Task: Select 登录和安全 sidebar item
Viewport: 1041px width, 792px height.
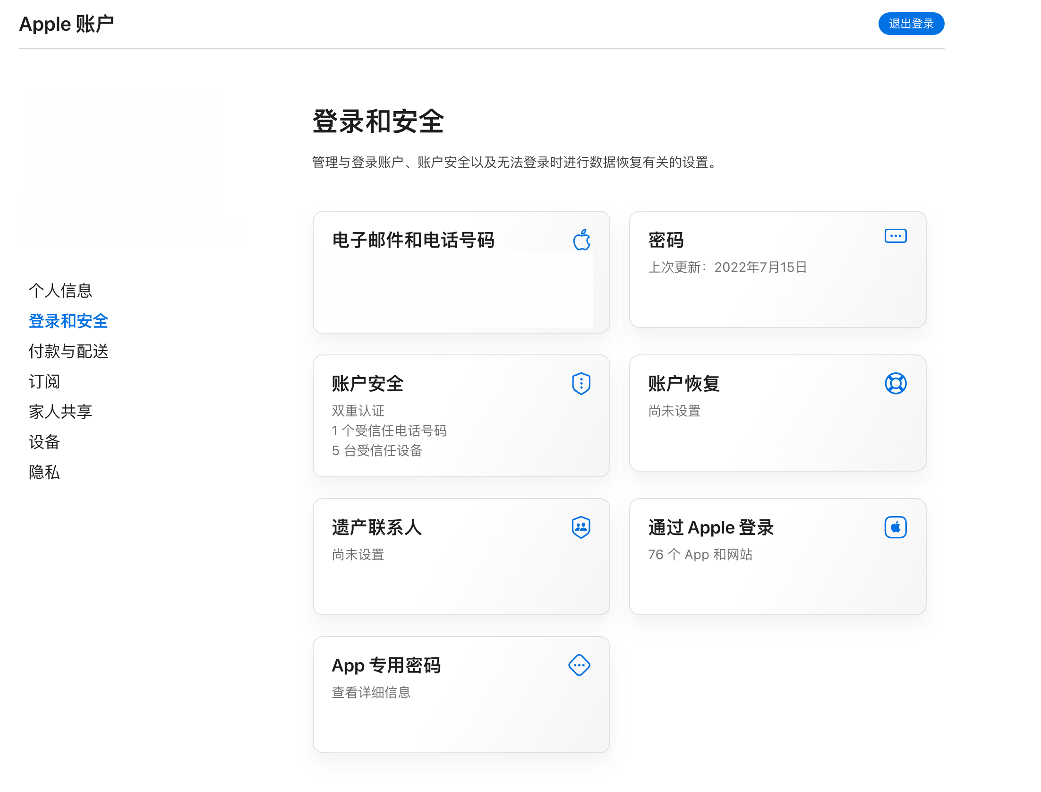Action: [68, 321]
